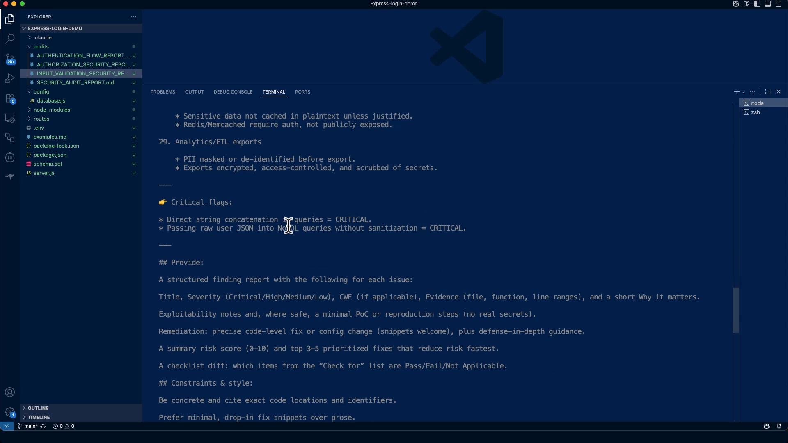This screenshot has height=443, width=788.
Task: Open the Run and Debug view
Action: click(10, 78)
